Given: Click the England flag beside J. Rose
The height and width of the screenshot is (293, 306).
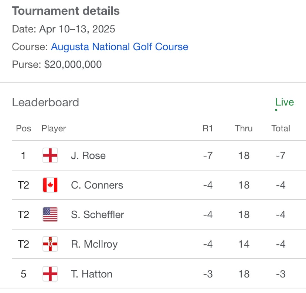Looking at the screenshot, I should point(50,155).
